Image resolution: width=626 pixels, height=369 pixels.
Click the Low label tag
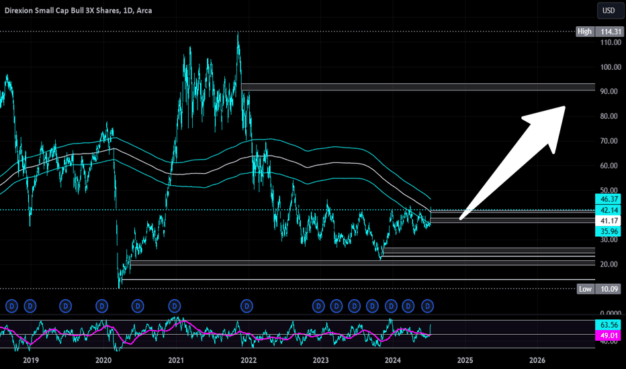click(585, 288)
